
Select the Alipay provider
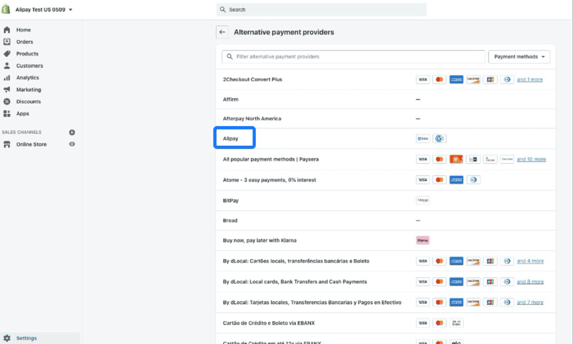tap(231, 139)
